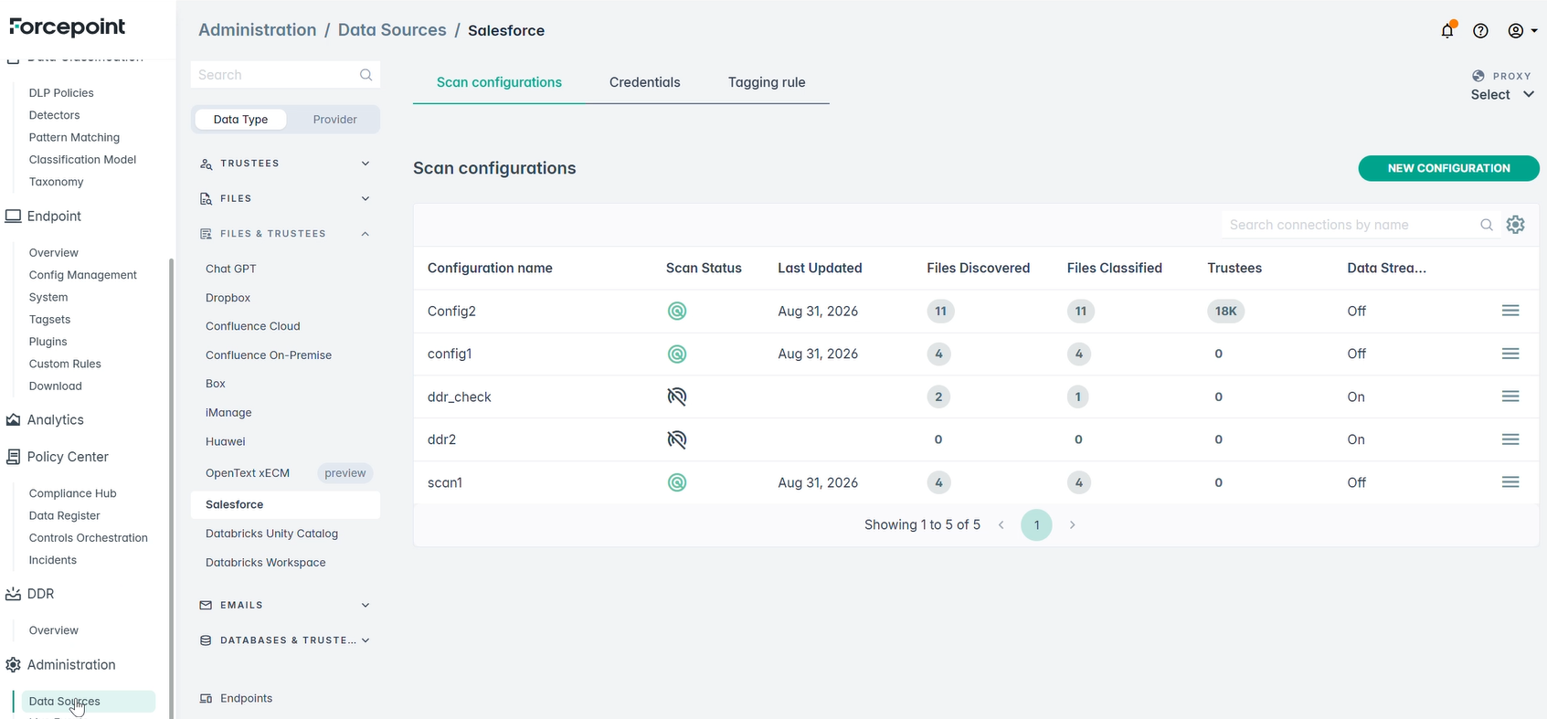The height and width of the screenshot is (719, 1547).
Task: Open table settings gear icon
Action: pyautogui.click(x=1516, y=225)
